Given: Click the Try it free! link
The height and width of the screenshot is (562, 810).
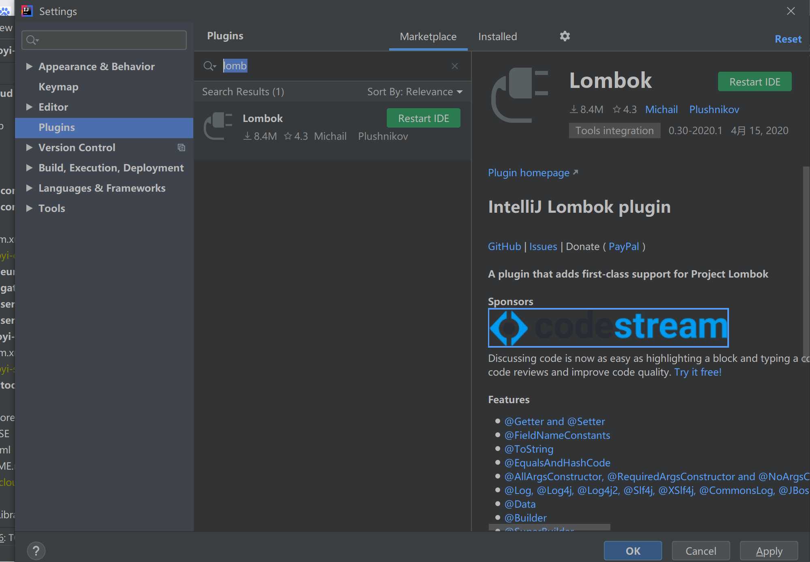Looking at the screenshot, I should click(698, 372).
